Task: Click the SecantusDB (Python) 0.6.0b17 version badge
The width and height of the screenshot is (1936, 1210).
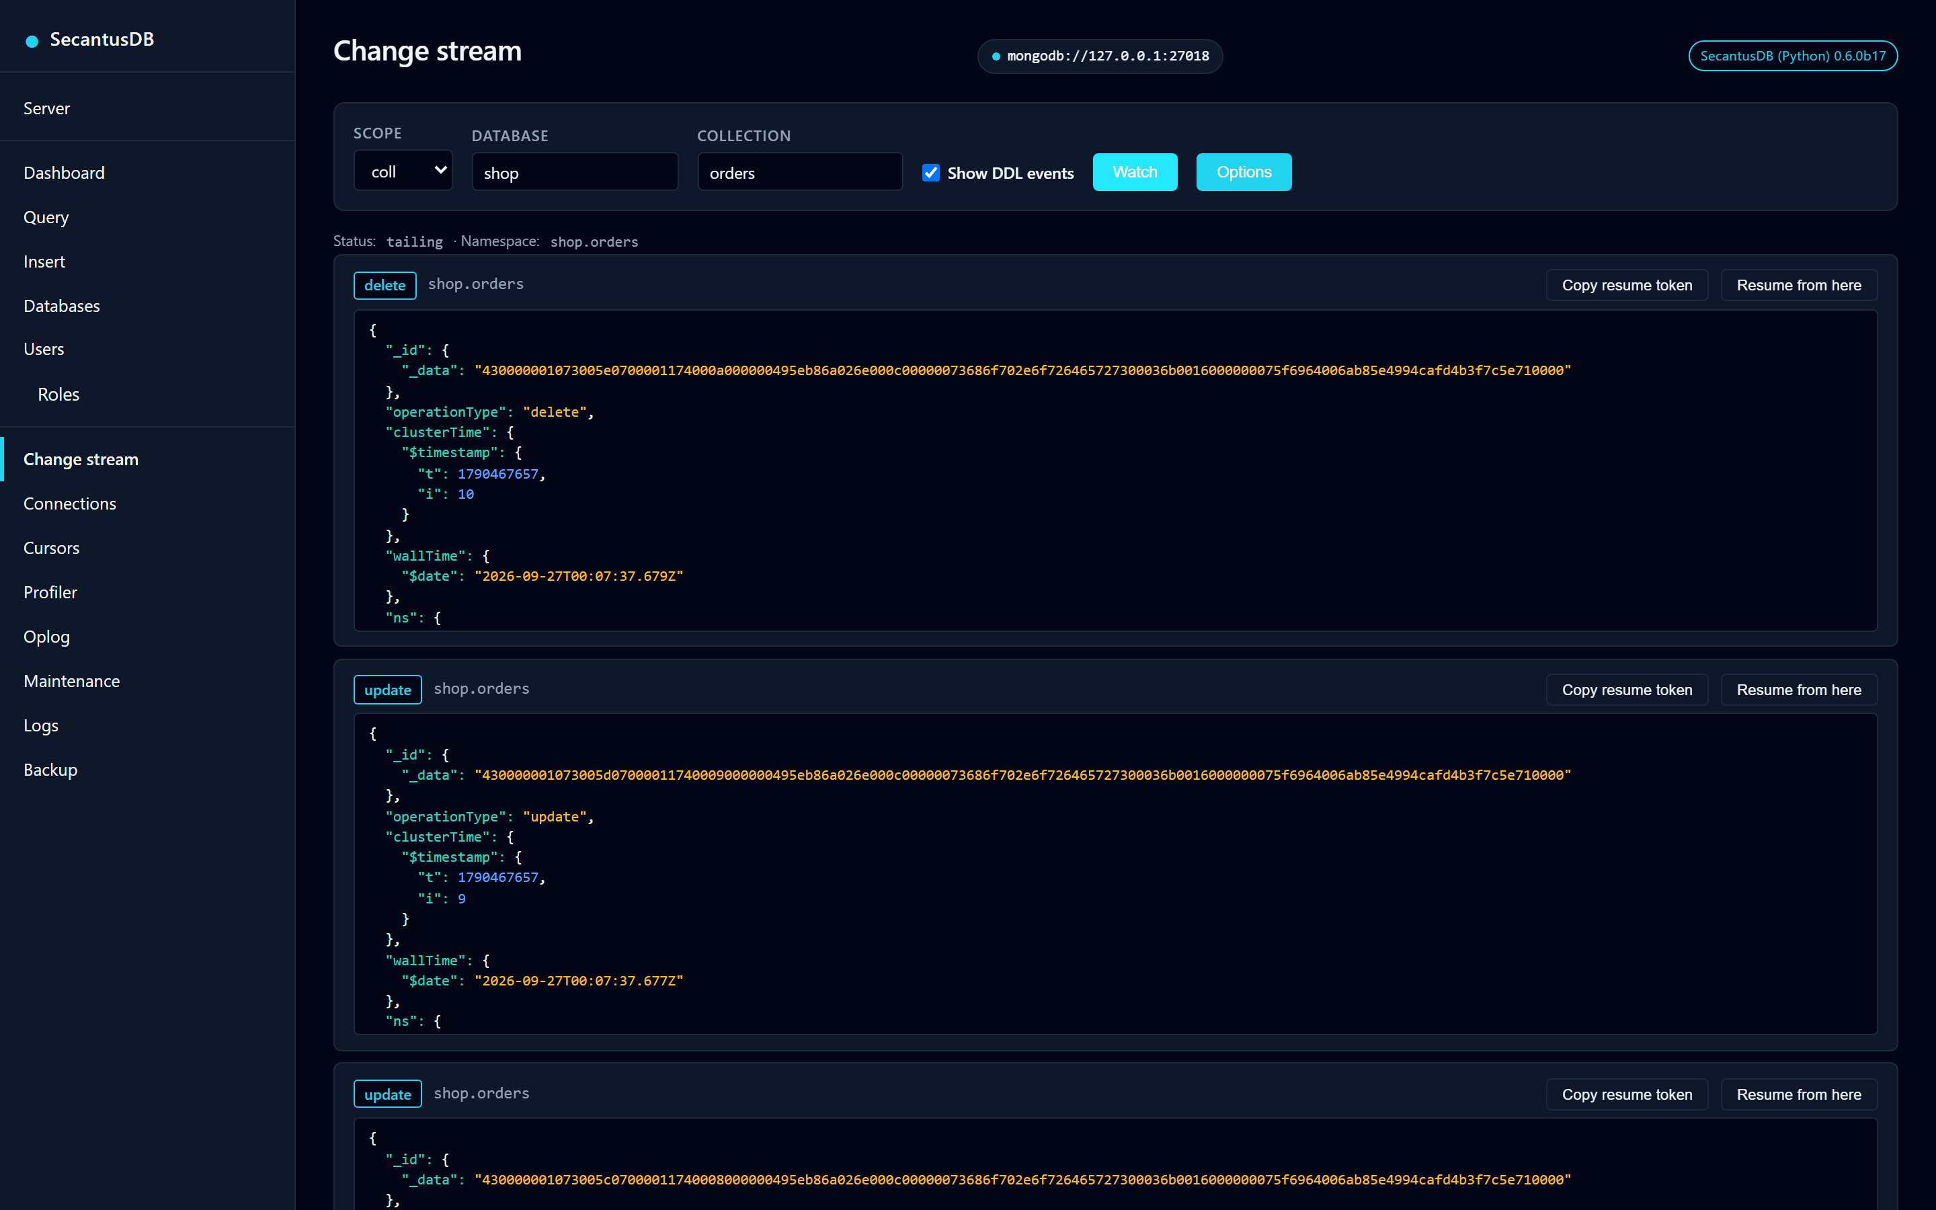Action: pos(1793,56)
